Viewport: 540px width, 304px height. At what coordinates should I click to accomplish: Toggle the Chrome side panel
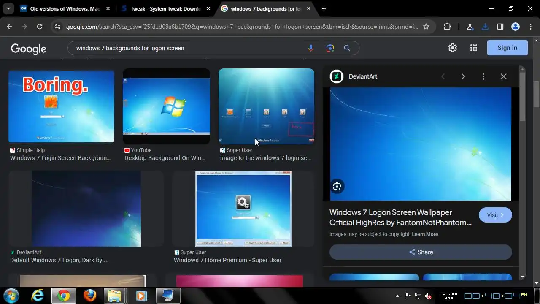click(500, 27)
